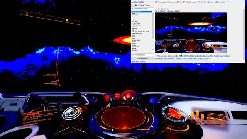Image resolution: width=247 pixels, height=139 pixels.
Task: Click the BARNARD'S STAR SYSTEM text
Action: (x=37, y=121)
